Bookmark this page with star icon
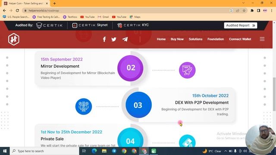This screenshot has height=155, width=276. point(244,10)
